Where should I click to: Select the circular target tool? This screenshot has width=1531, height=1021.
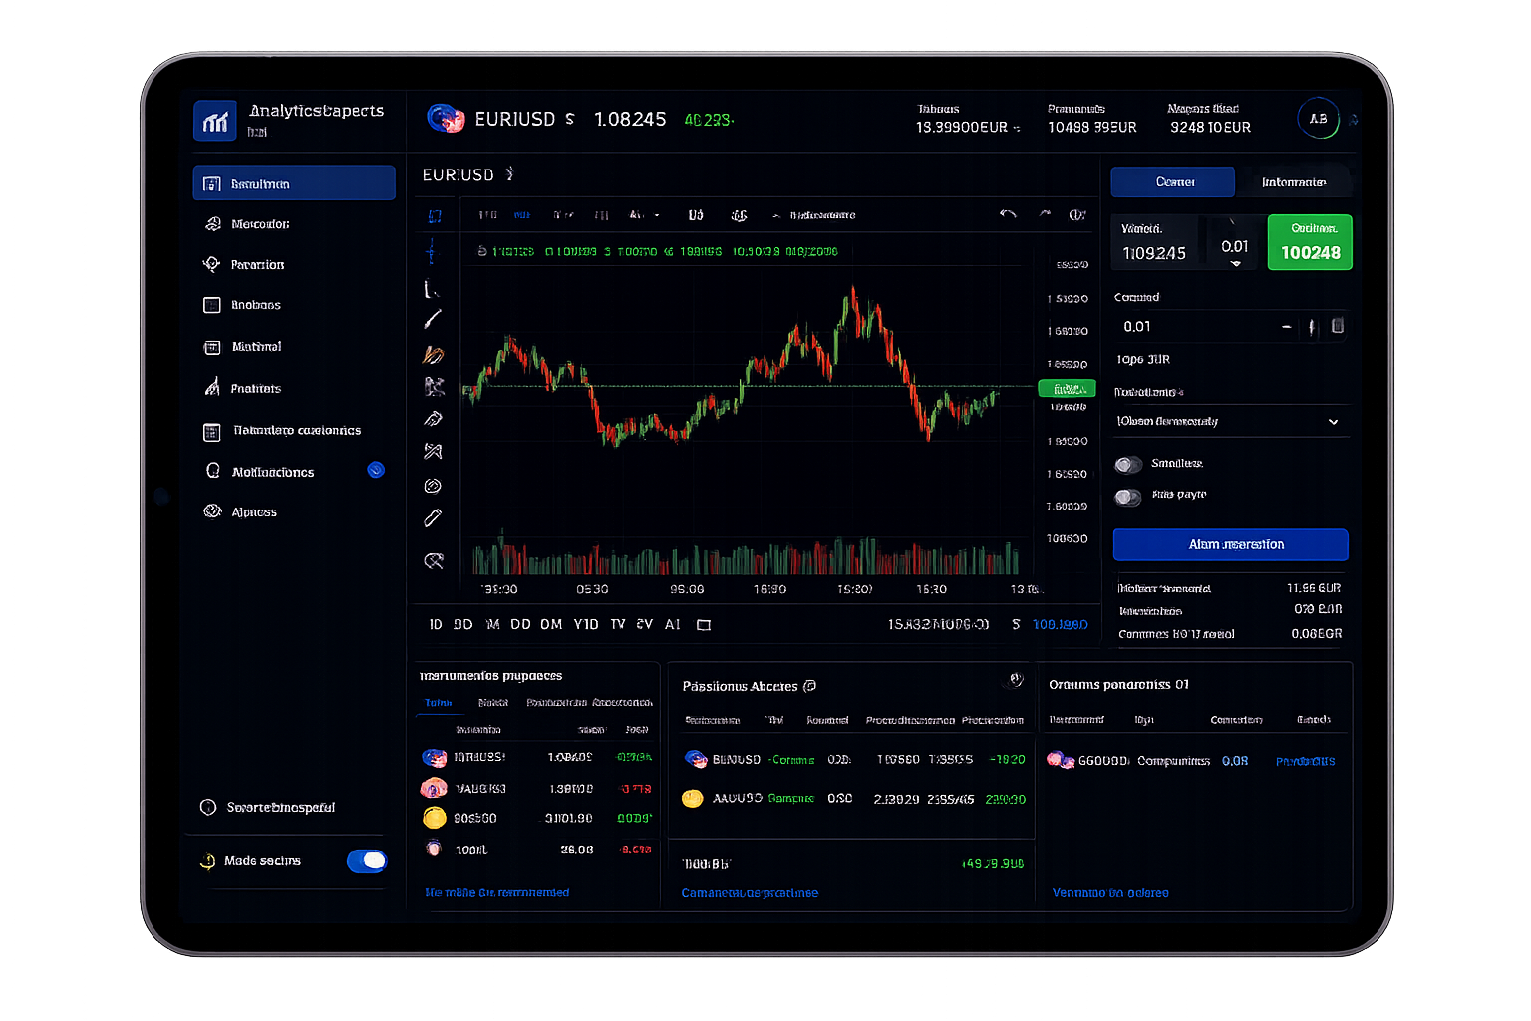433,486
